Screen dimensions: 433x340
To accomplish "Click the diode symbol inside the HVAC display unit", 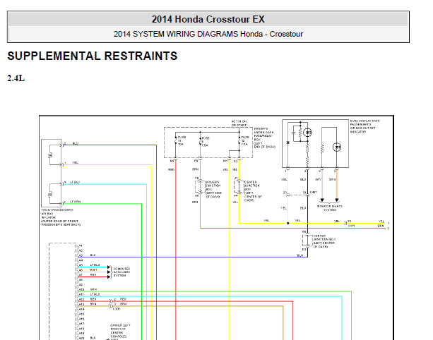I will [x=288, y=142].
